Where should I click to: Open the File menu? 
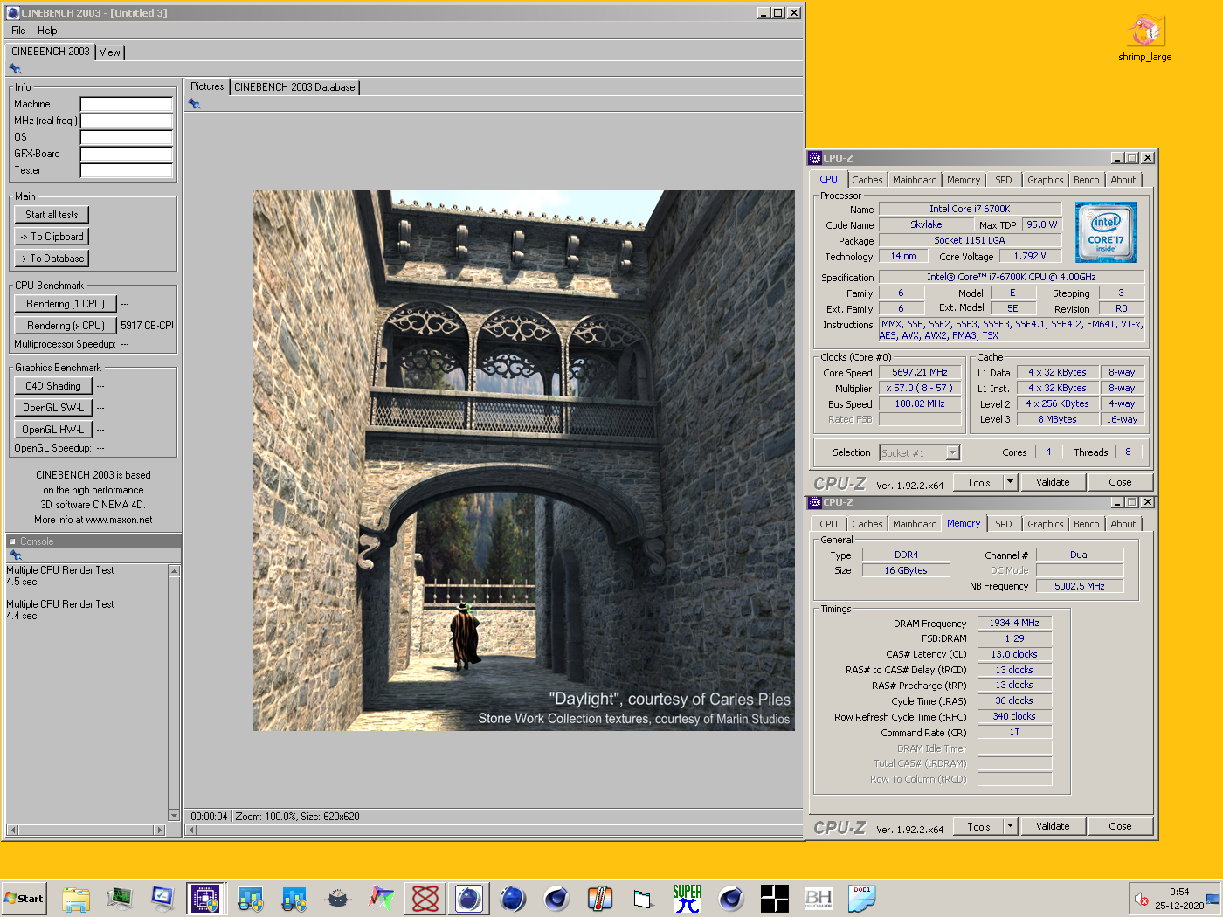click(x=18, y=31)
